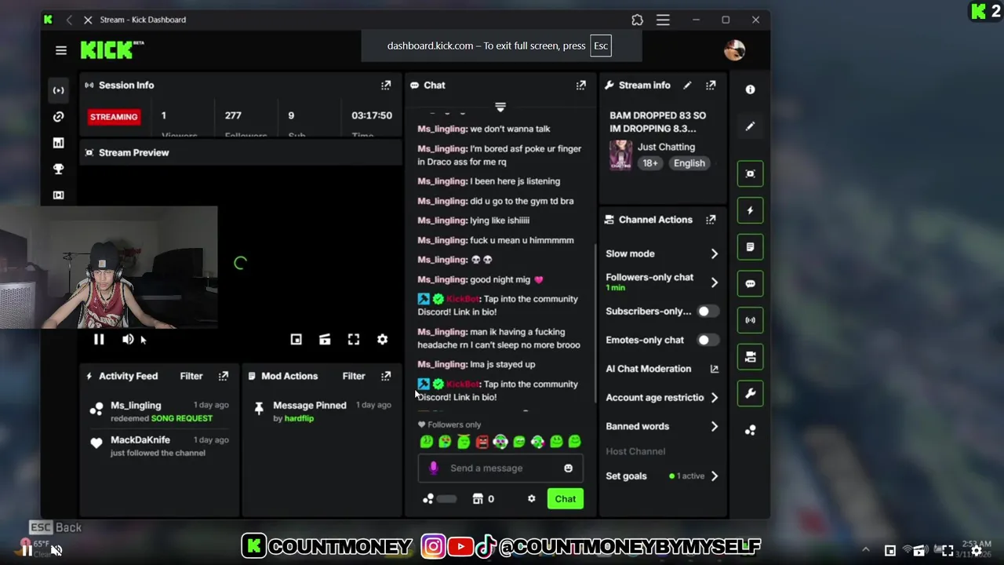The height and width of the screenshot is (565, 1004).
Task: Pop out the Channel Actions panel
Action: (x=711, y=220)
